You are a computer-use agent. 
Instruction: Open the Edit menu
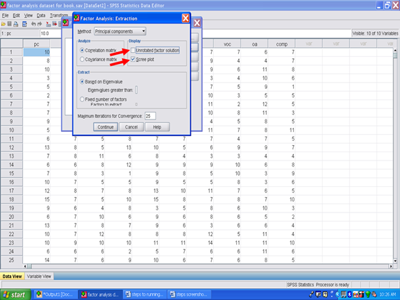(17, 15)
